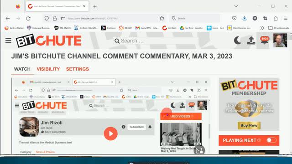292x164 pixels.
Task: Open the Firefox account M icon
Action: [255, 18]
